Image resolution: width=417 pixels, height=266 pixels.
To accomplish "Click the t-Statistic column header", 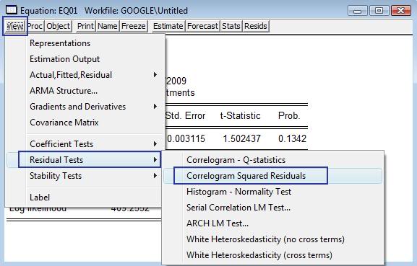I will point(240,115).
